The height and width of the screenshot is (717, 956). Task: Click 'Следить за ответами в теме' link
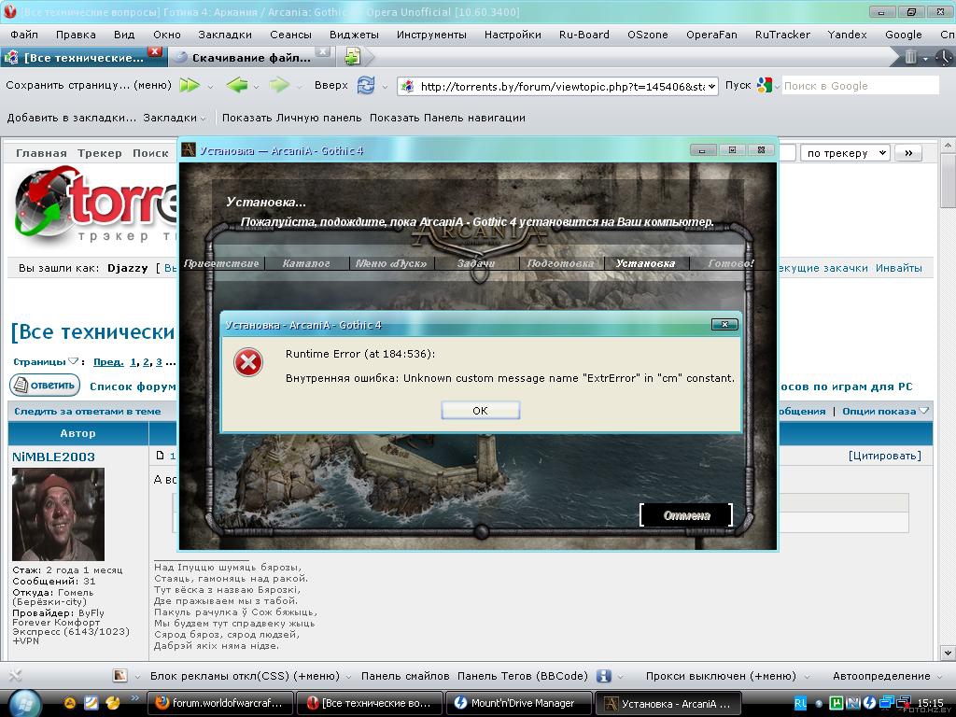tap(87, 412)
